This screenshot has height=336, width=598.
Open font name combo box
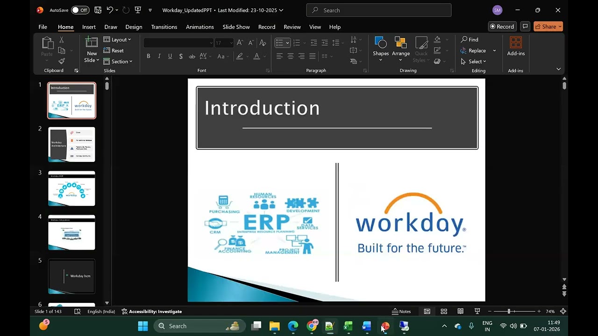(x=178, y=42)
